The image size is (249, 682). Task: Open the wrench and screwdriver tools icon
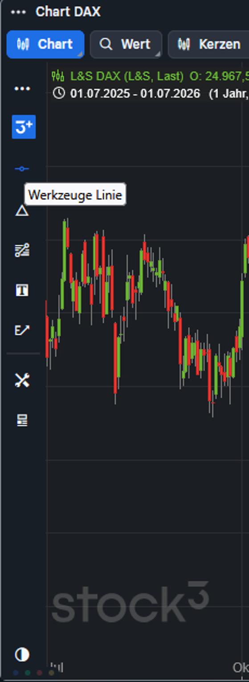coord(22,380)
